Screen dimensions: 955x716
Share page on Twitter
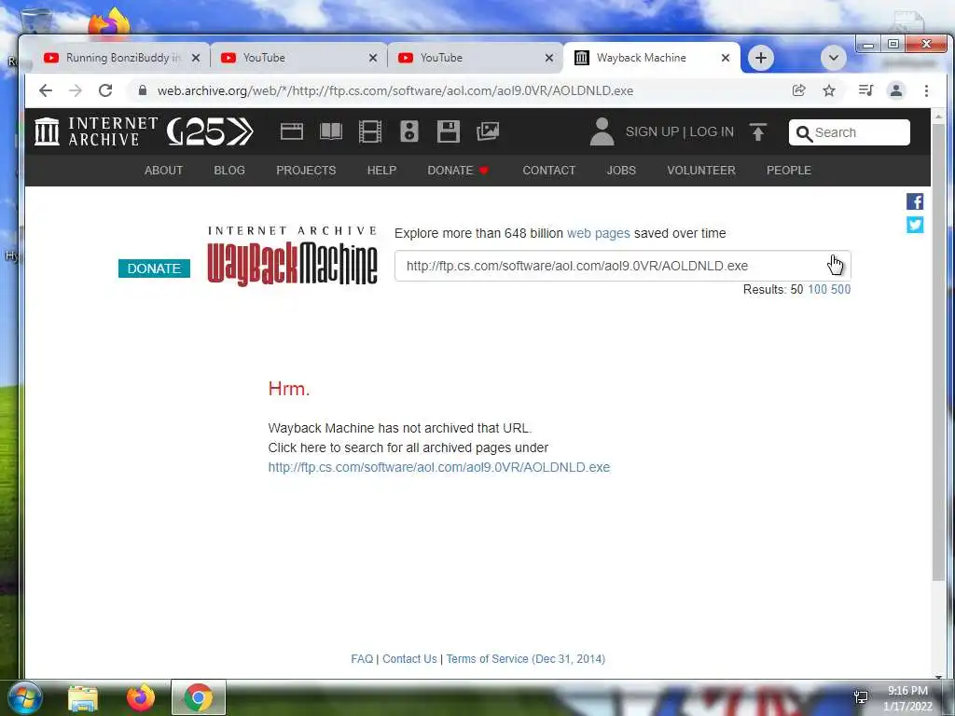(915, 225)
